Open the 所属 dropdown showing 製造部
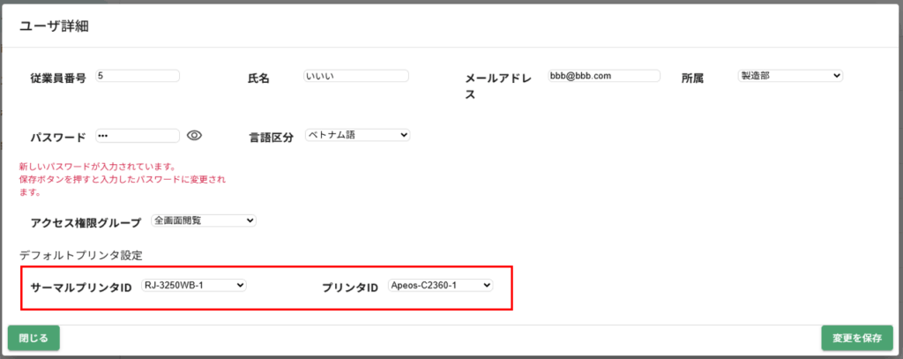 [x=790, y=77]
